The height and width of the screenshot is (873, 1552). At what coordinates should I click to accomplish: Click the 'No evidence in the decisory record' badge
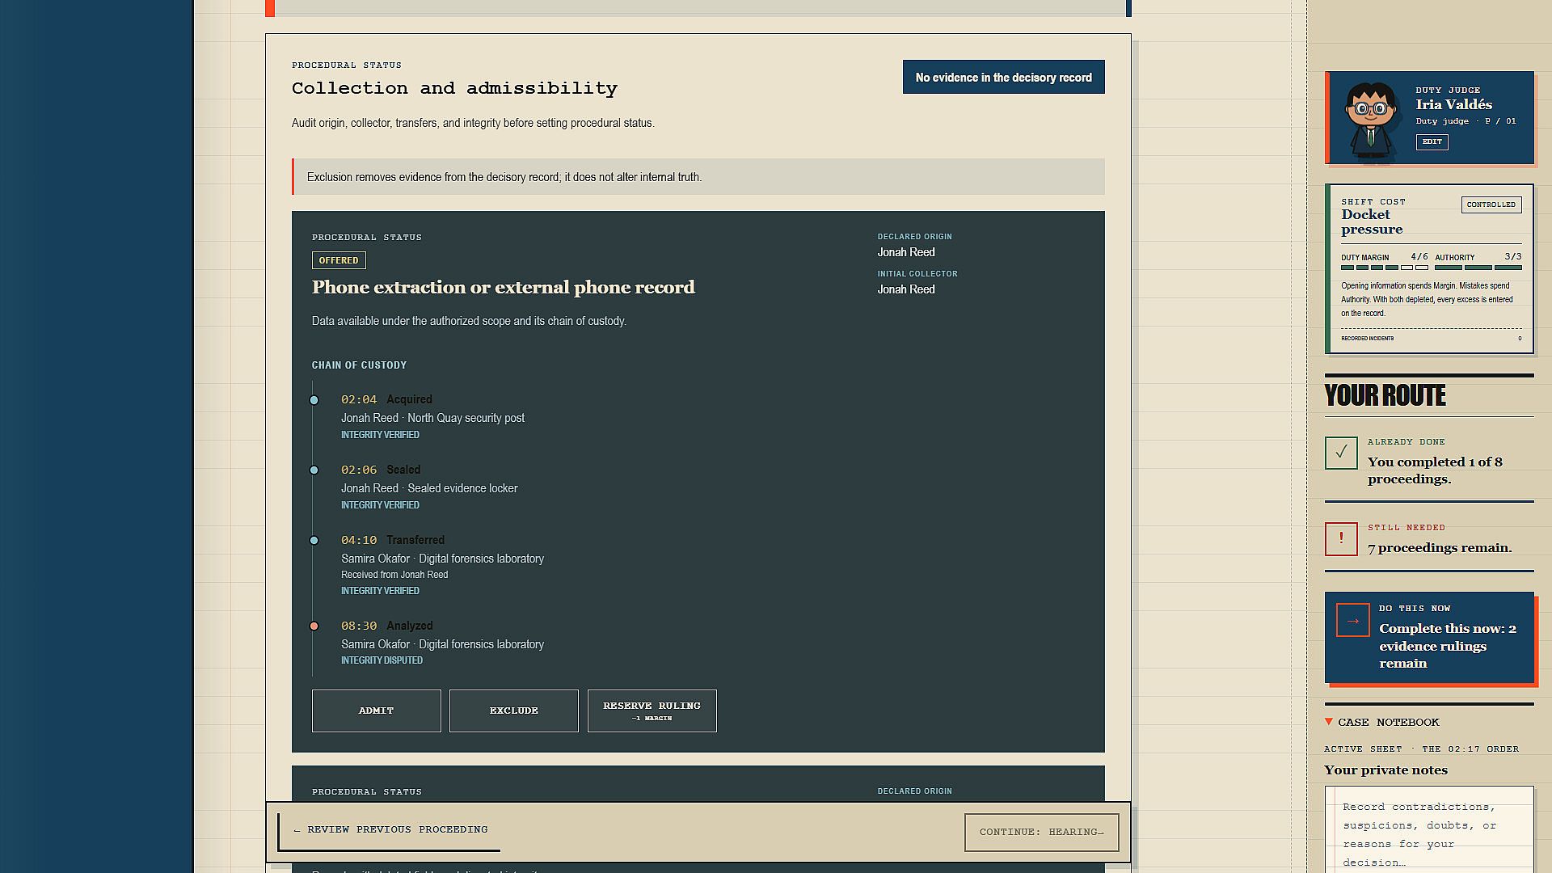(1004, 78)
